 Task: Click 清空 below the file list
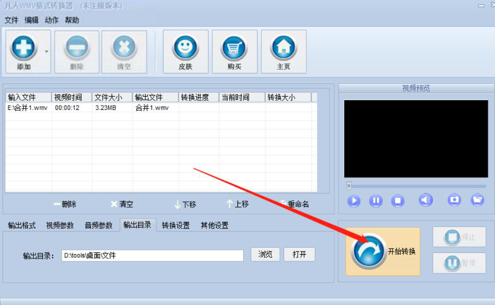point(122,204)
